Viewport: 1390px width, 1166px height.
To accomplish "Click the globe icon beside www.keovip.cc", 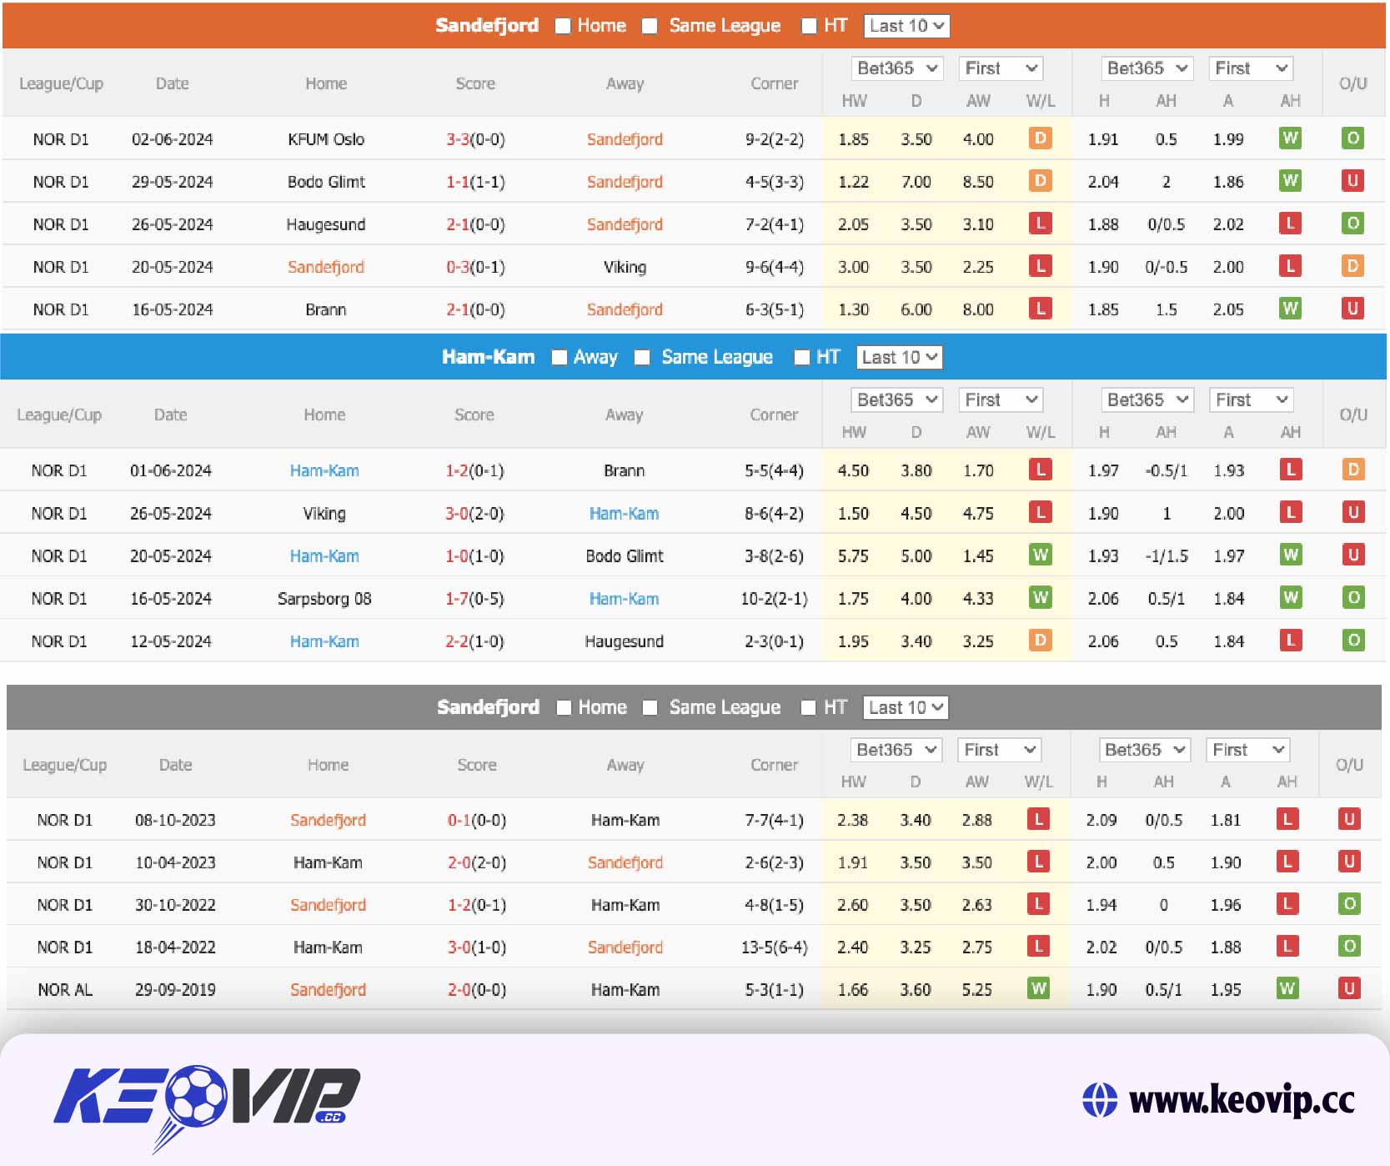I will (x=1099, y=1099).
